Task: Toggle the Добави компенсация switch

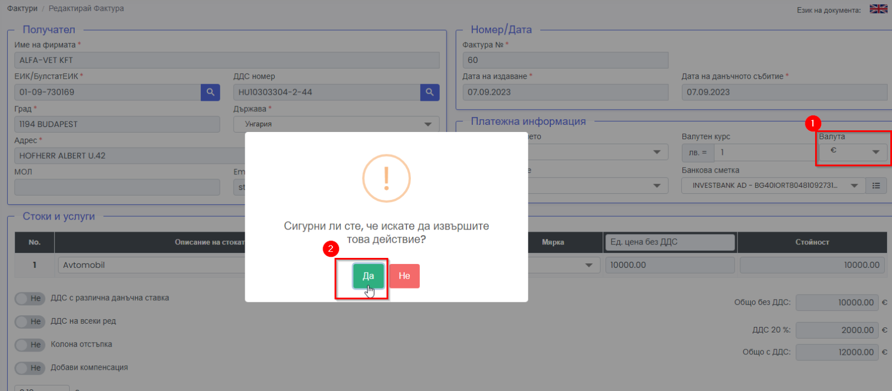Action: click(30, 368)
